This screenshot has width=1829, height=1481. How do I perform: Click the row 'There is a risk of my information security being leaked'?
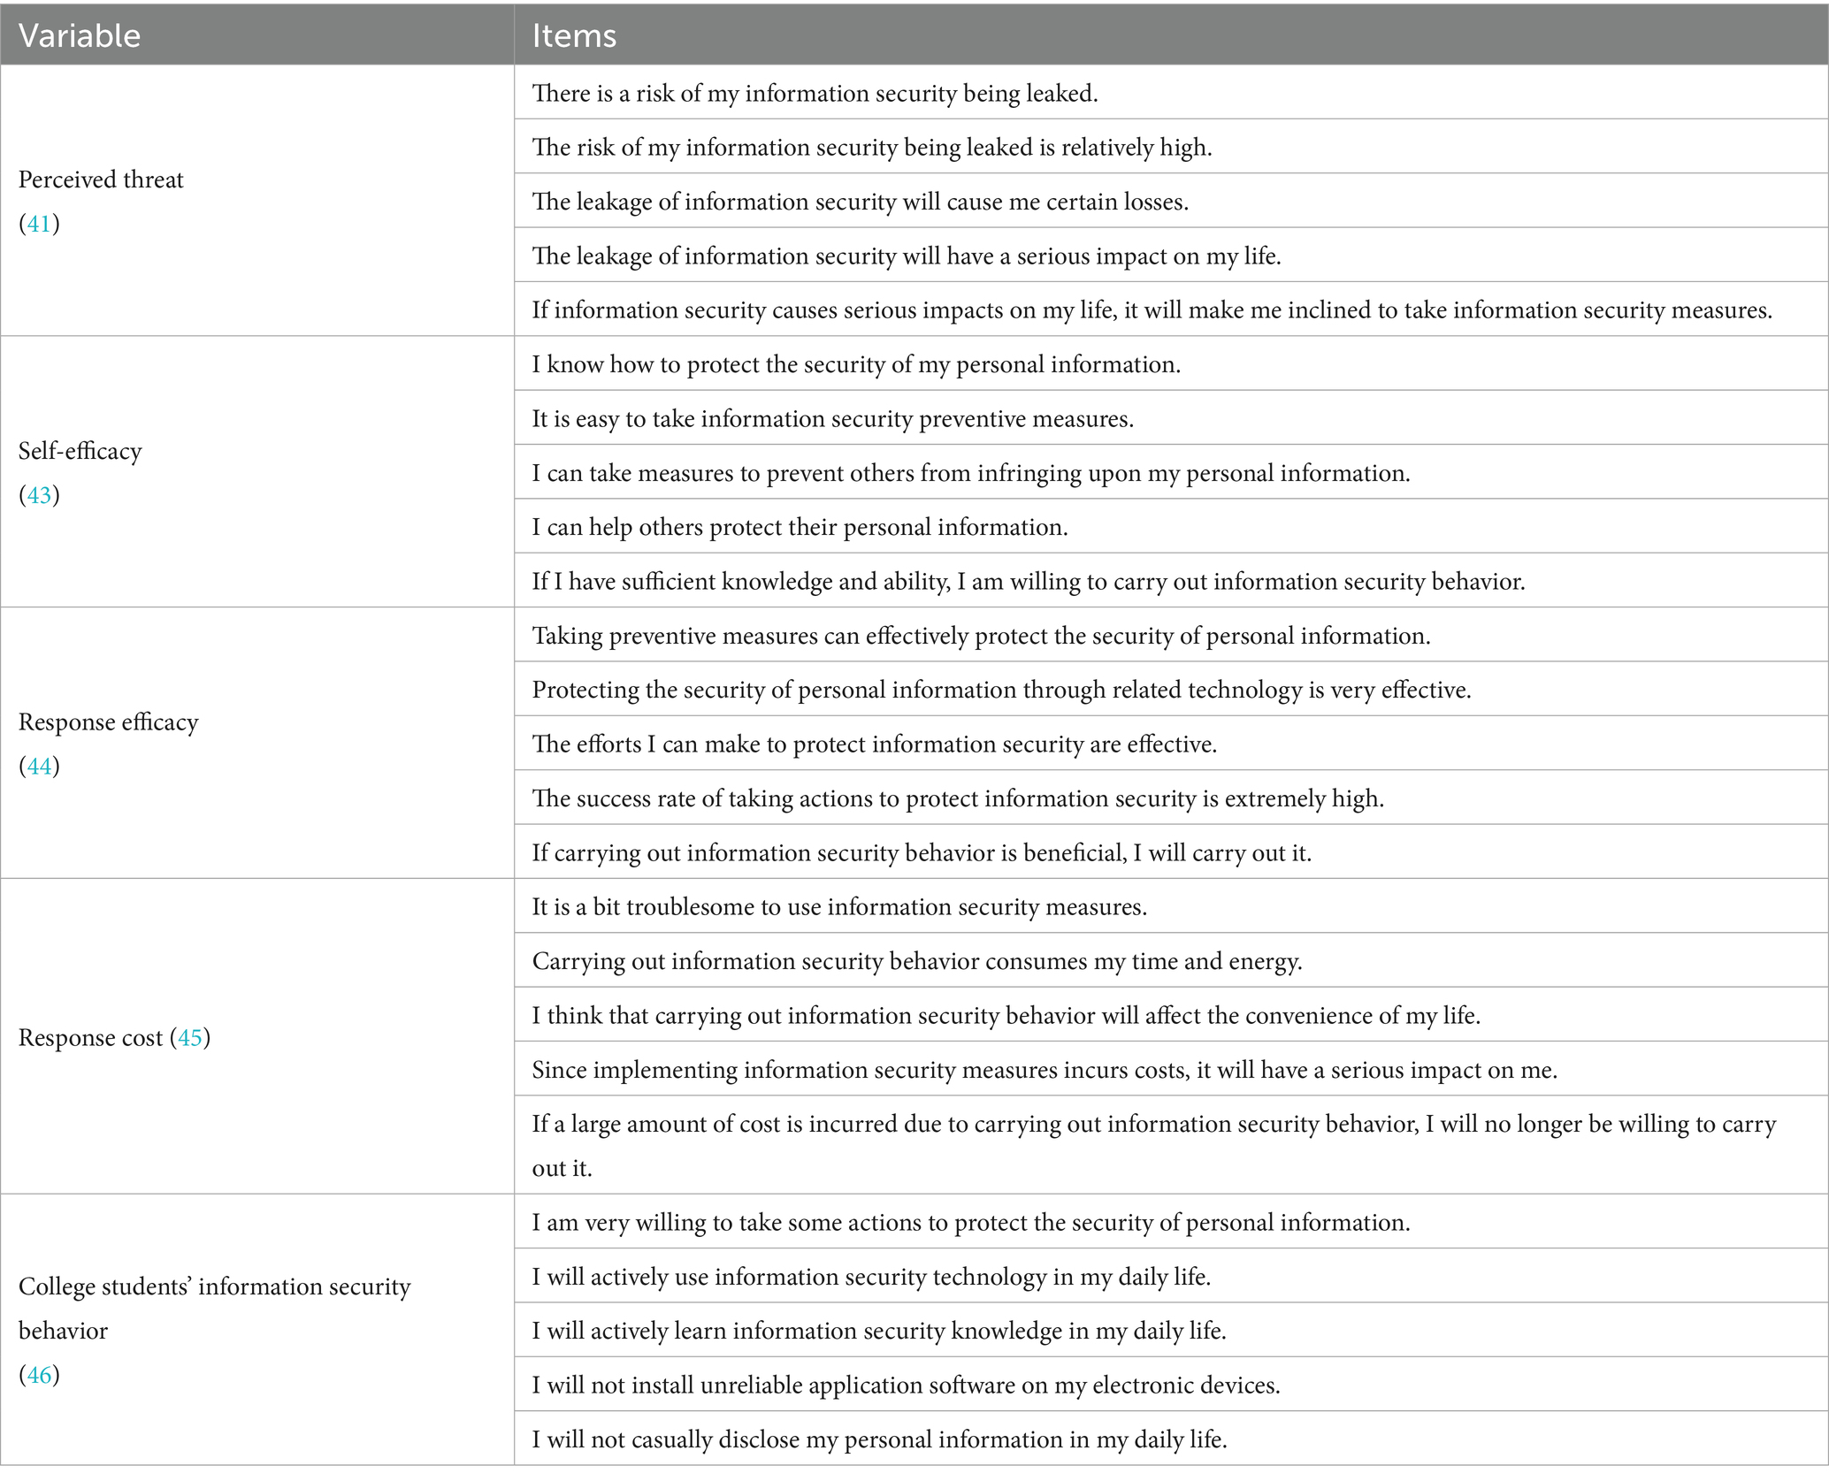click(815, 93)
